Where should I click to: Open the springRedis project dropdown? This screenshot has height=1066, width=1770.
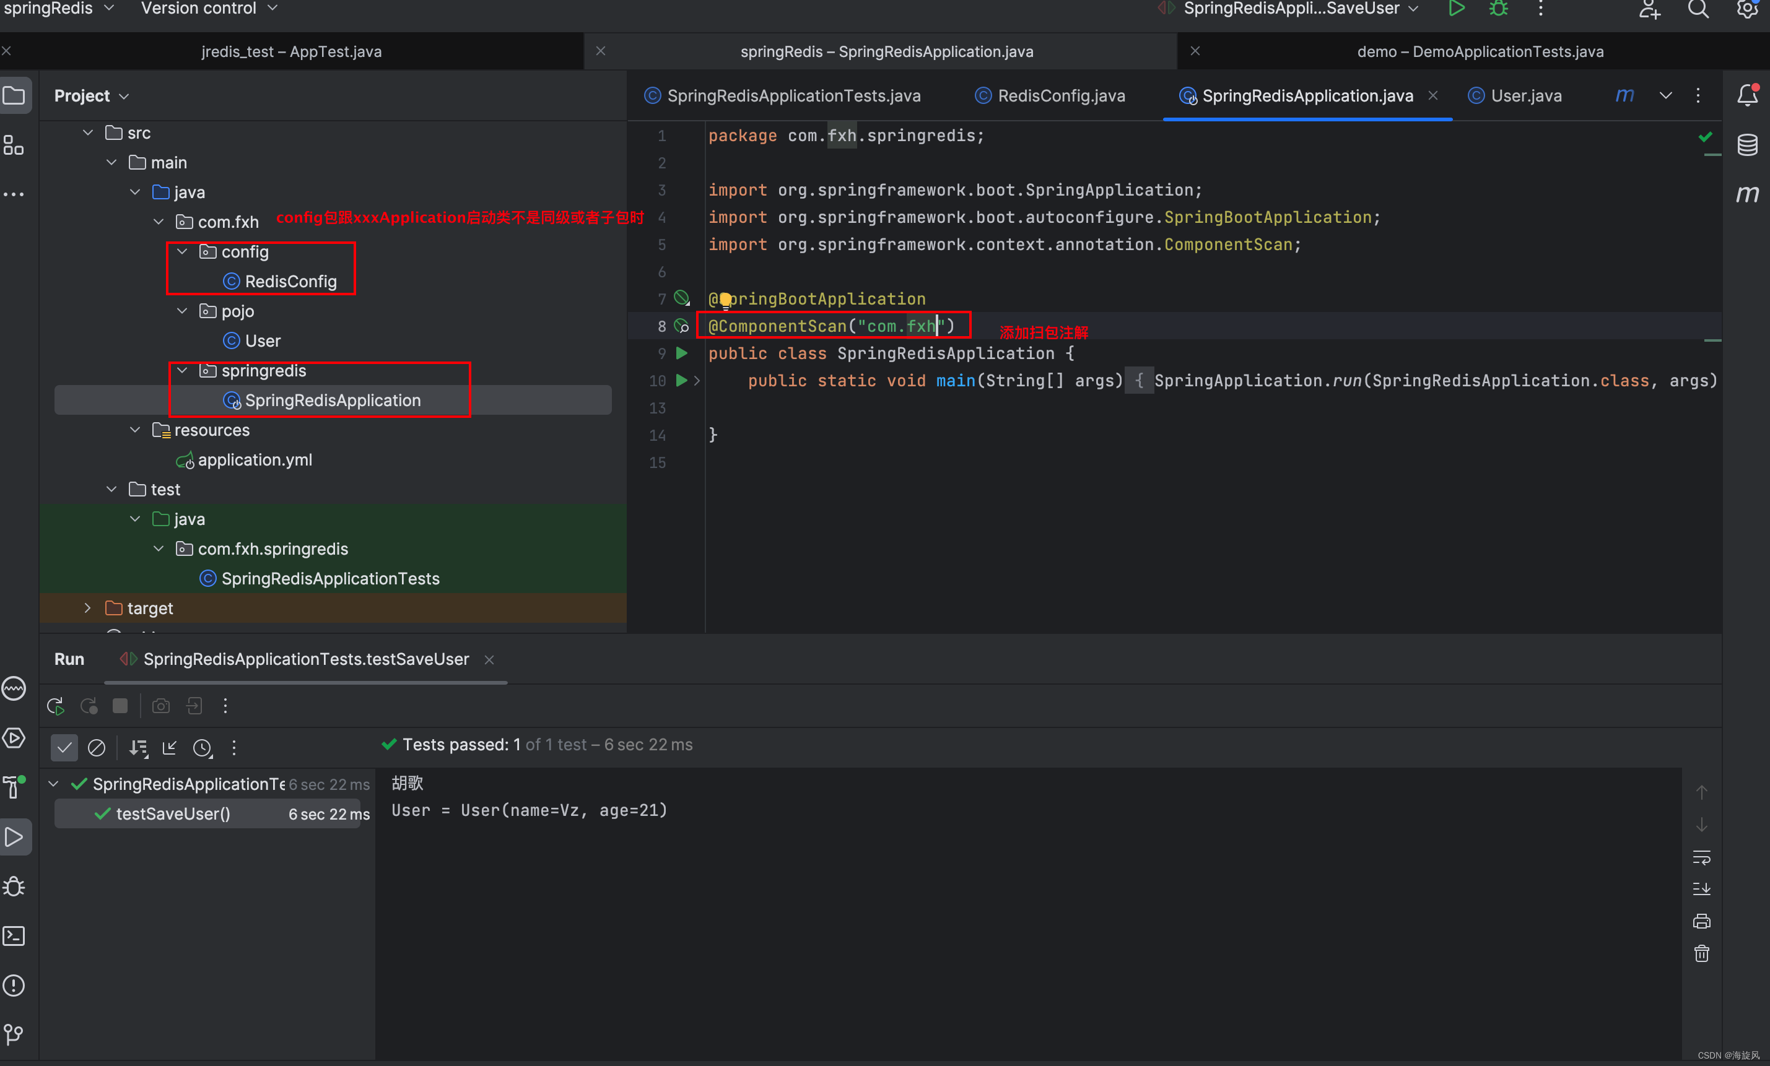[59, 9]
